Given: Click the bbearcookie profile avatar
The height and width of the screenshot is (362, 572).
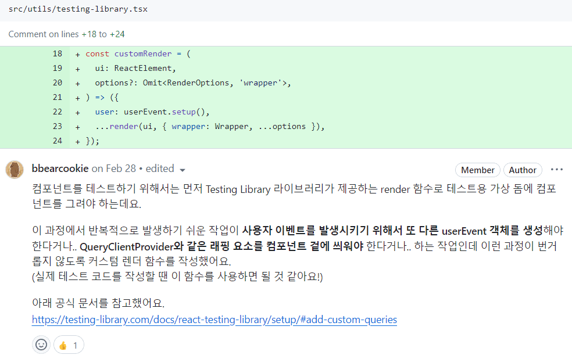Looking at the screenshot, I should (15, 170).
